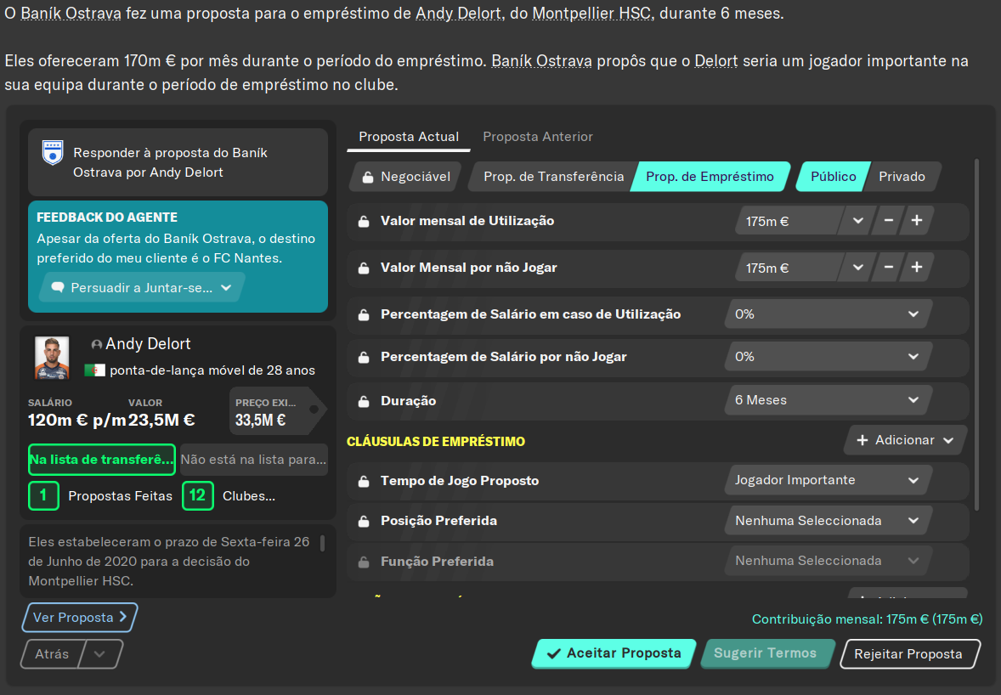Image resolution: width=1001 pixels, height=695 pixels.
Task: Toggle the lock icon beside Duração
Action: [364, 401]
